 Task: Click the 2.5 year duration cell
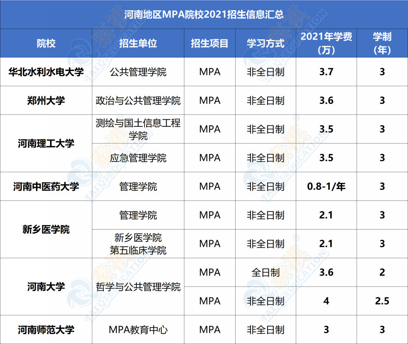[382, 301]
